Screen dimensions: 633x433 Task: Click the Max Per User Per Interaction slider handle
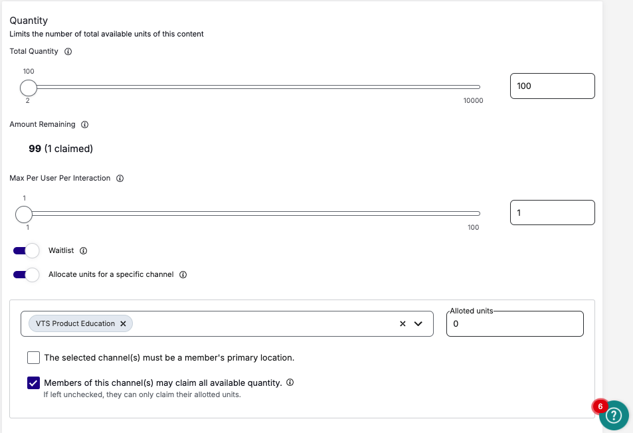[24, 214]
